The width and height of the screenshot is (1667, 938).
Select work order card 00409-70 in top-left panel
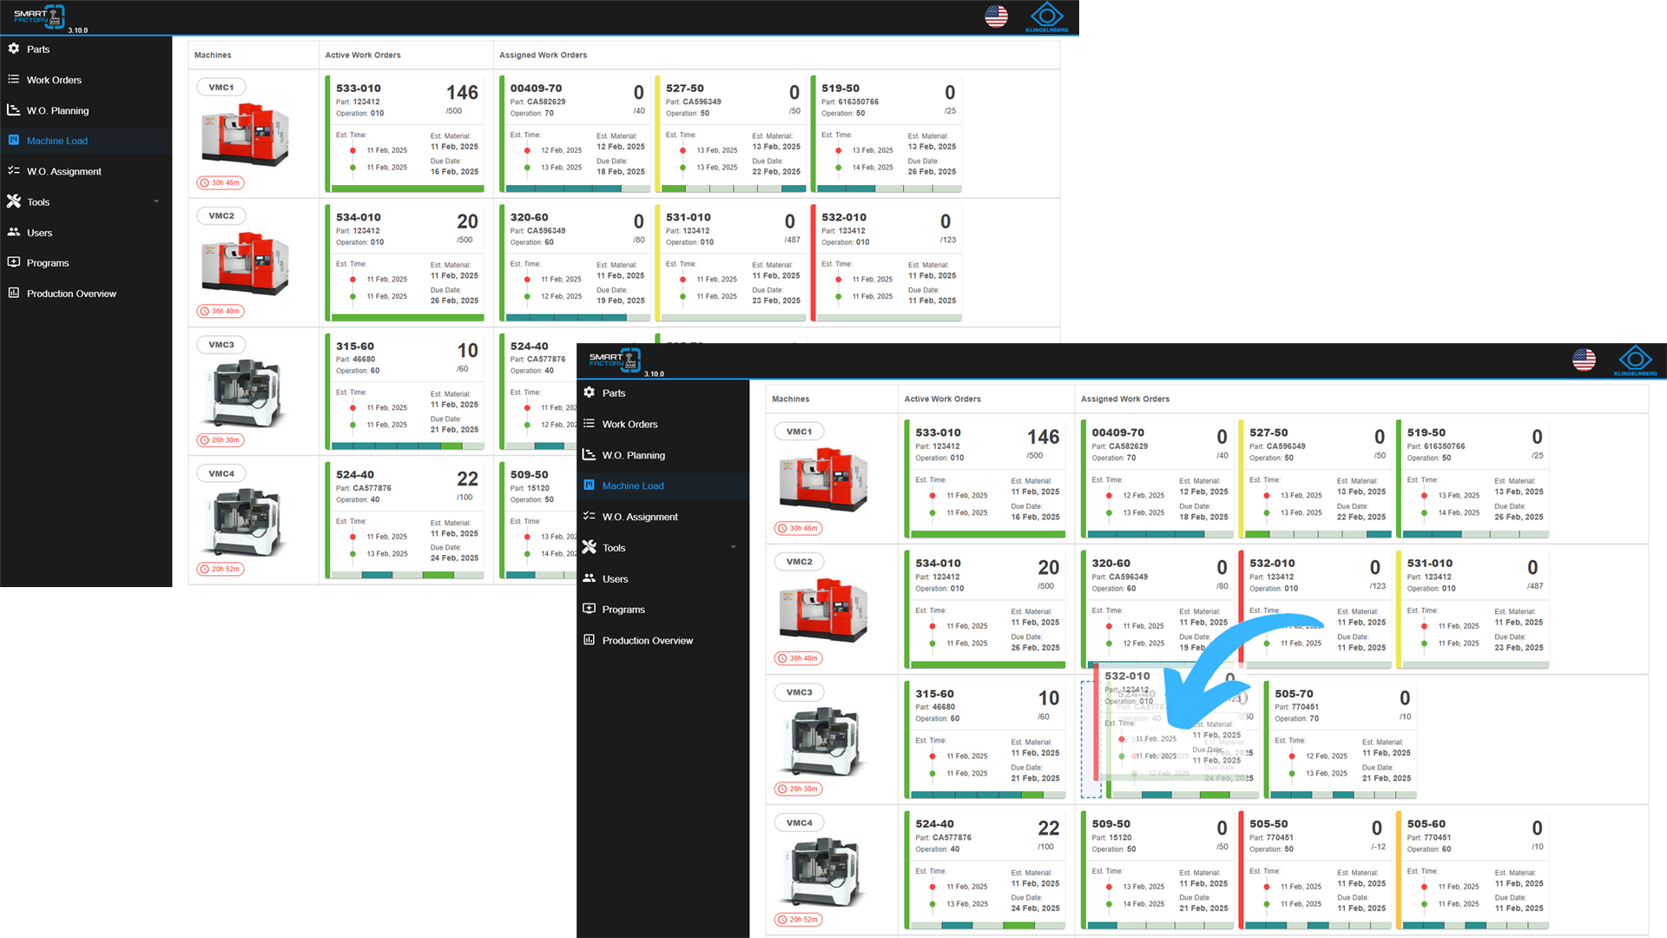coord(574,134)
